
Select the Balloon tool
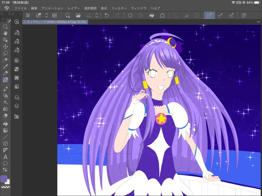(x=5, y=163)
